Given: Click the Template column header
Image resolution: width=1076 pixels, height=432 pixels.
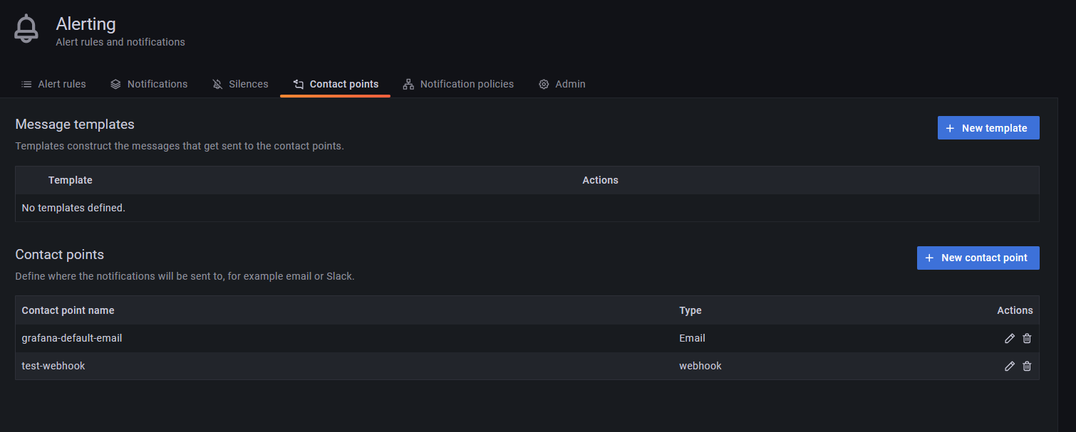Looking at the screenshot, I should click(x=71, y=180).
